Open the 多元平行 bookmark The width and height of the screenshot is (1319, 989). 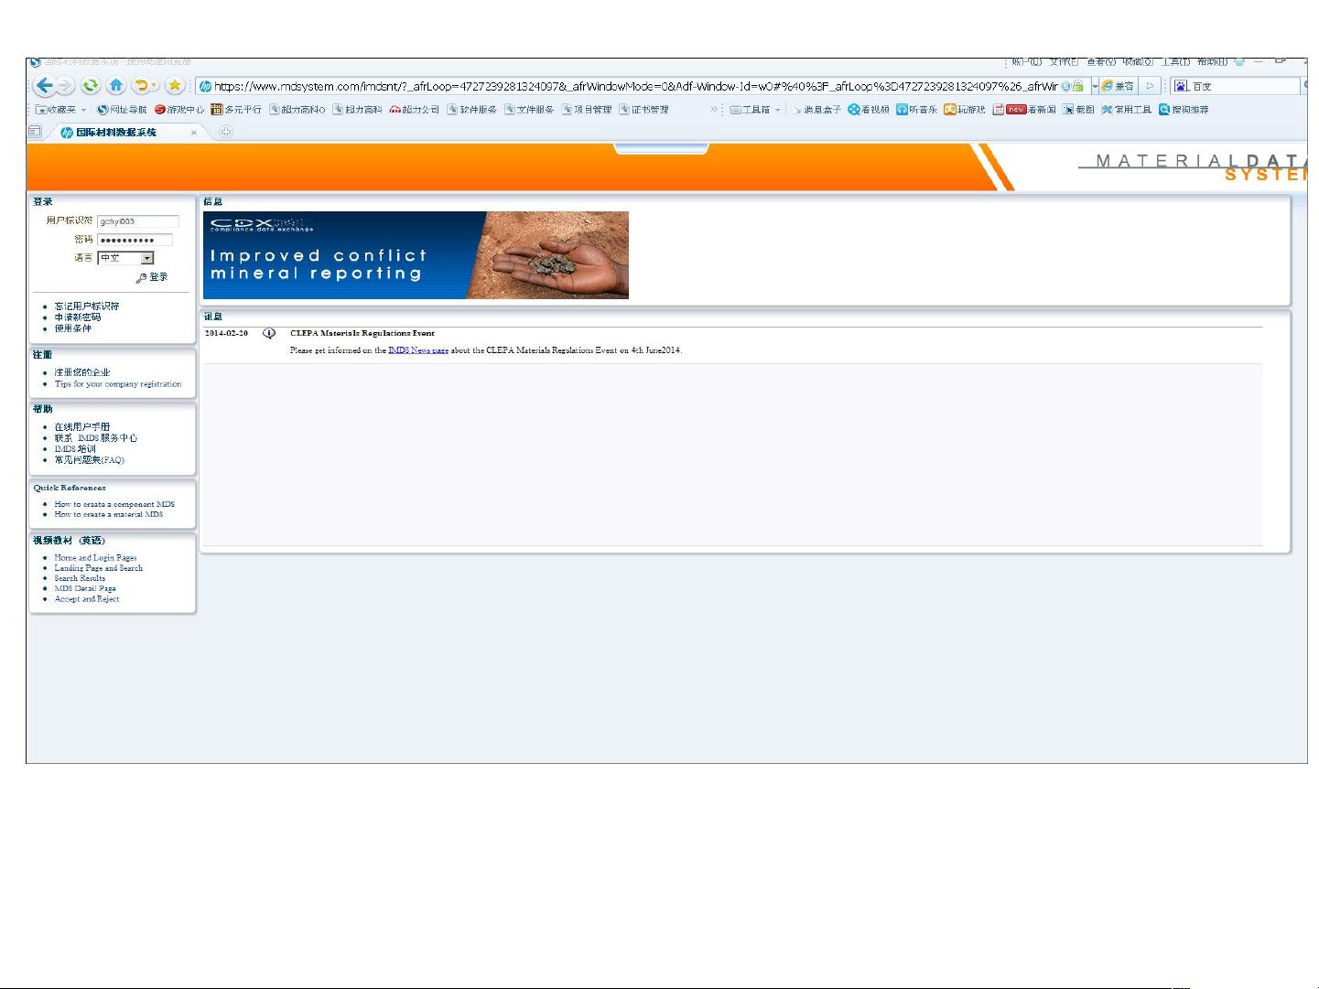236,110
